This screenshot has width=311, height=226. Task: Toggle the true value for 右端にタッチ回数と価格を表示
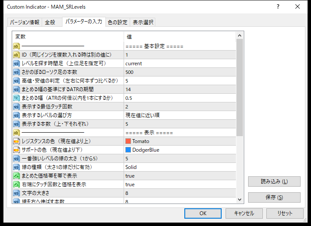click(180, 185)
